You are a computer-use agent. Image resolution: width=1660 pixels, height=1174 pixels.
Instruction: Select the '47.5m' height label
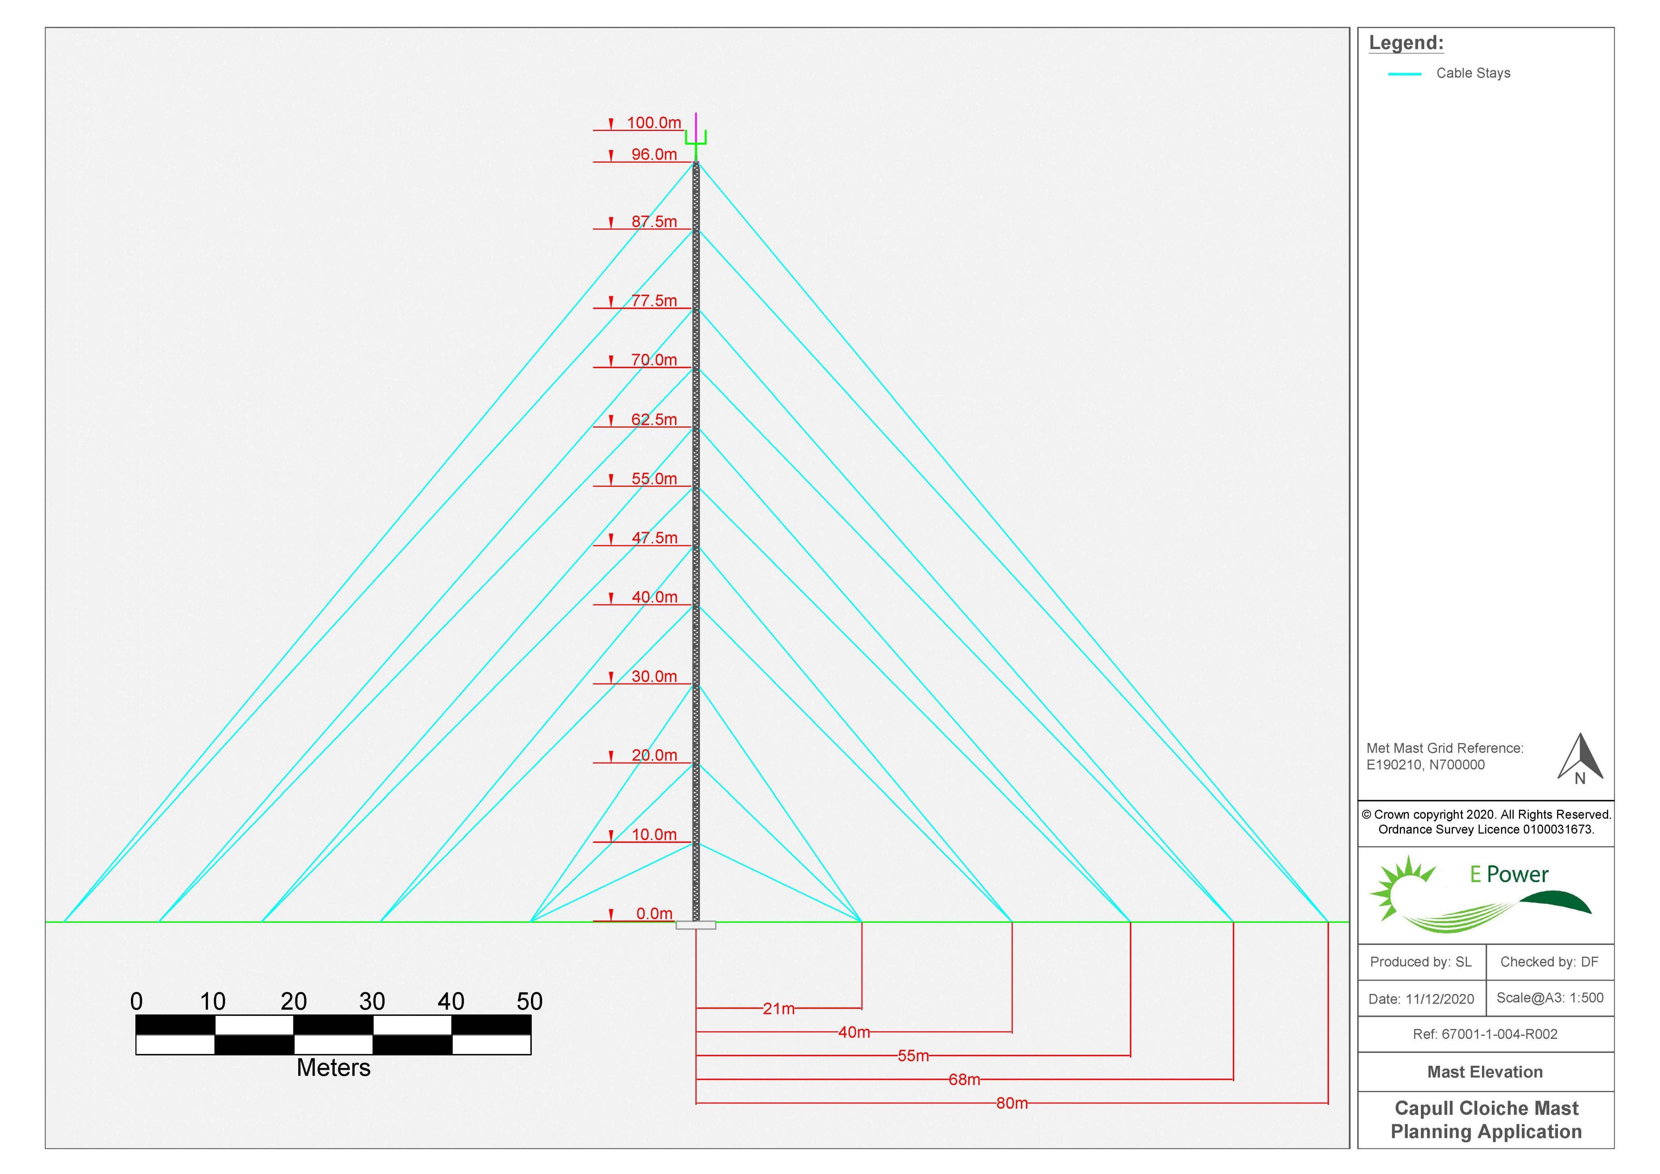pyautogui.click(x=654, y=538)
